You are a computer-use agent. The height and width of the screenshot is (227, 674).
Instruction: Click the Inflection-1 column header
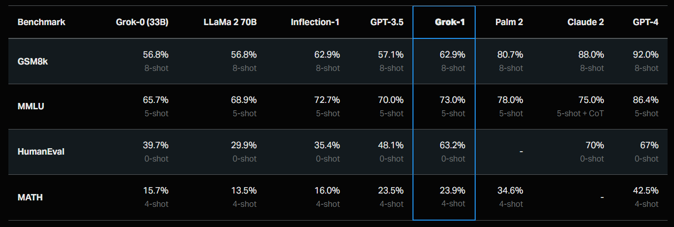click(315, 22)
